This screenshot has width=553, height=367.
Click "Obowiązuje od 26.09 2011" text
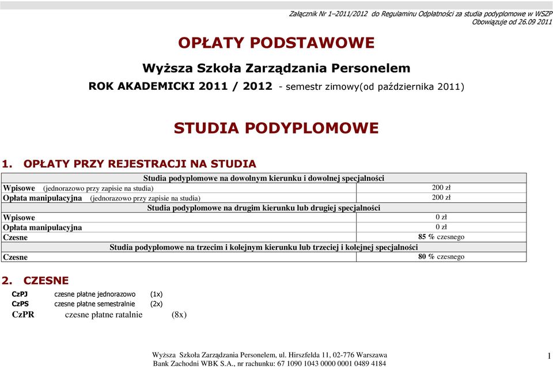[512, 22]
